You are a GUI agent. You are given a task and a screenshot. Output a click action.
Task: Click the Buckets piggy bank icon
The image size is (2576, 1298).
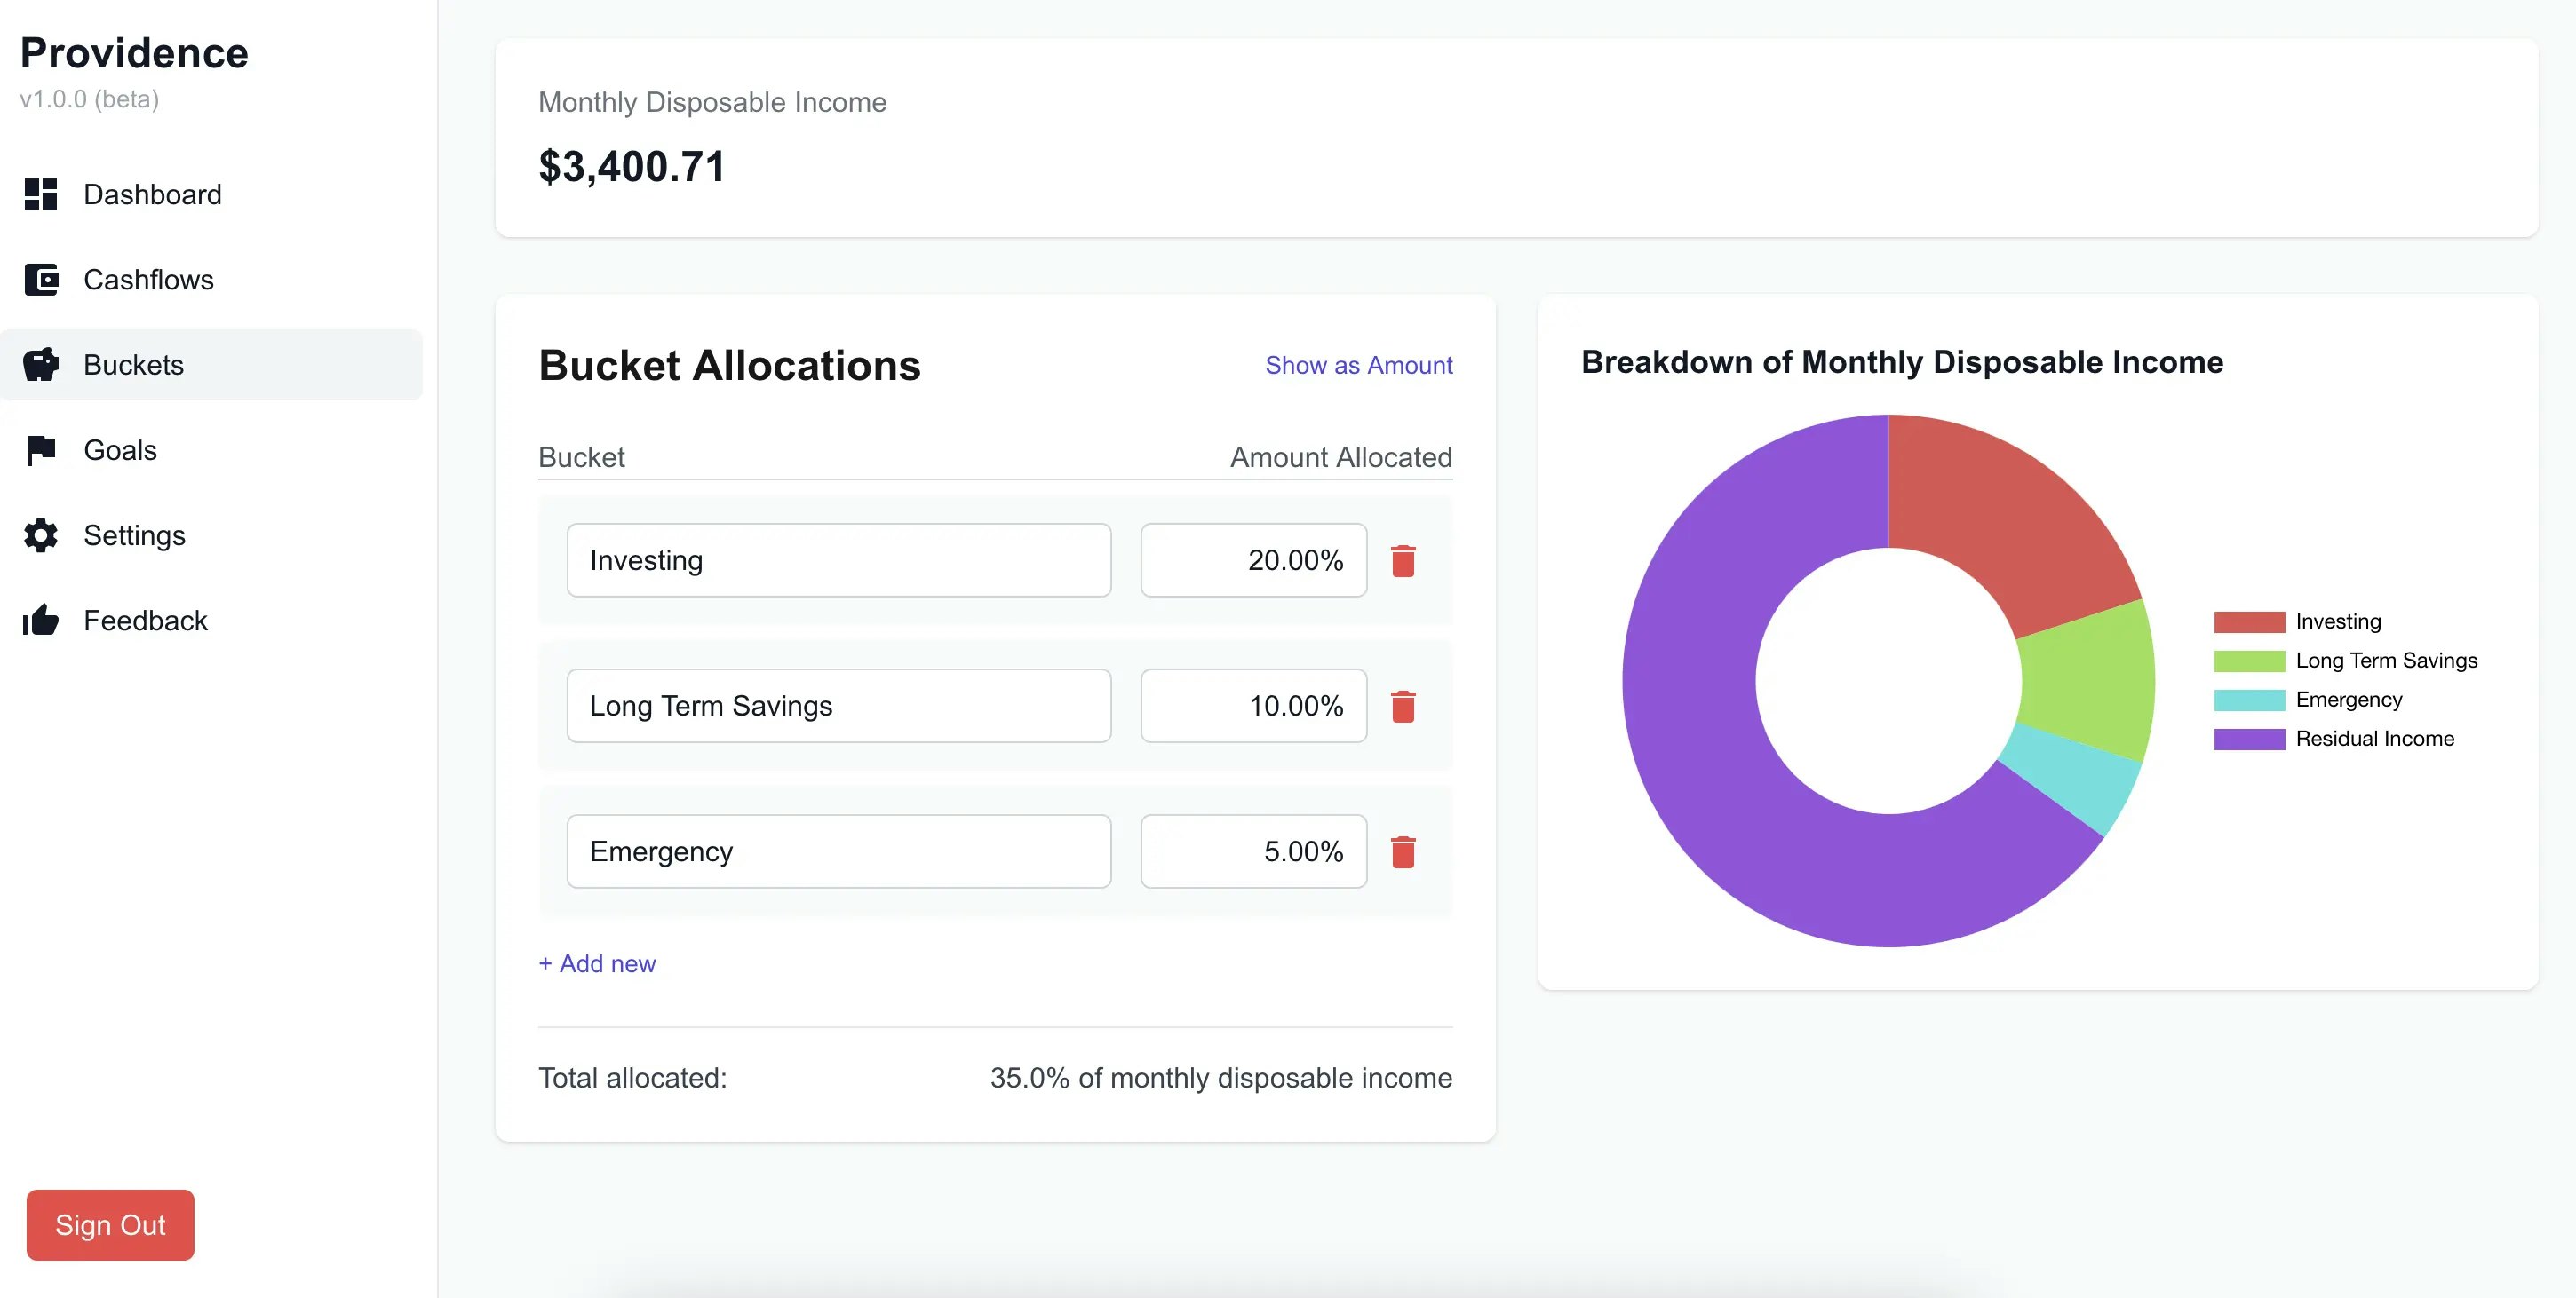click(x=41, y=365)
